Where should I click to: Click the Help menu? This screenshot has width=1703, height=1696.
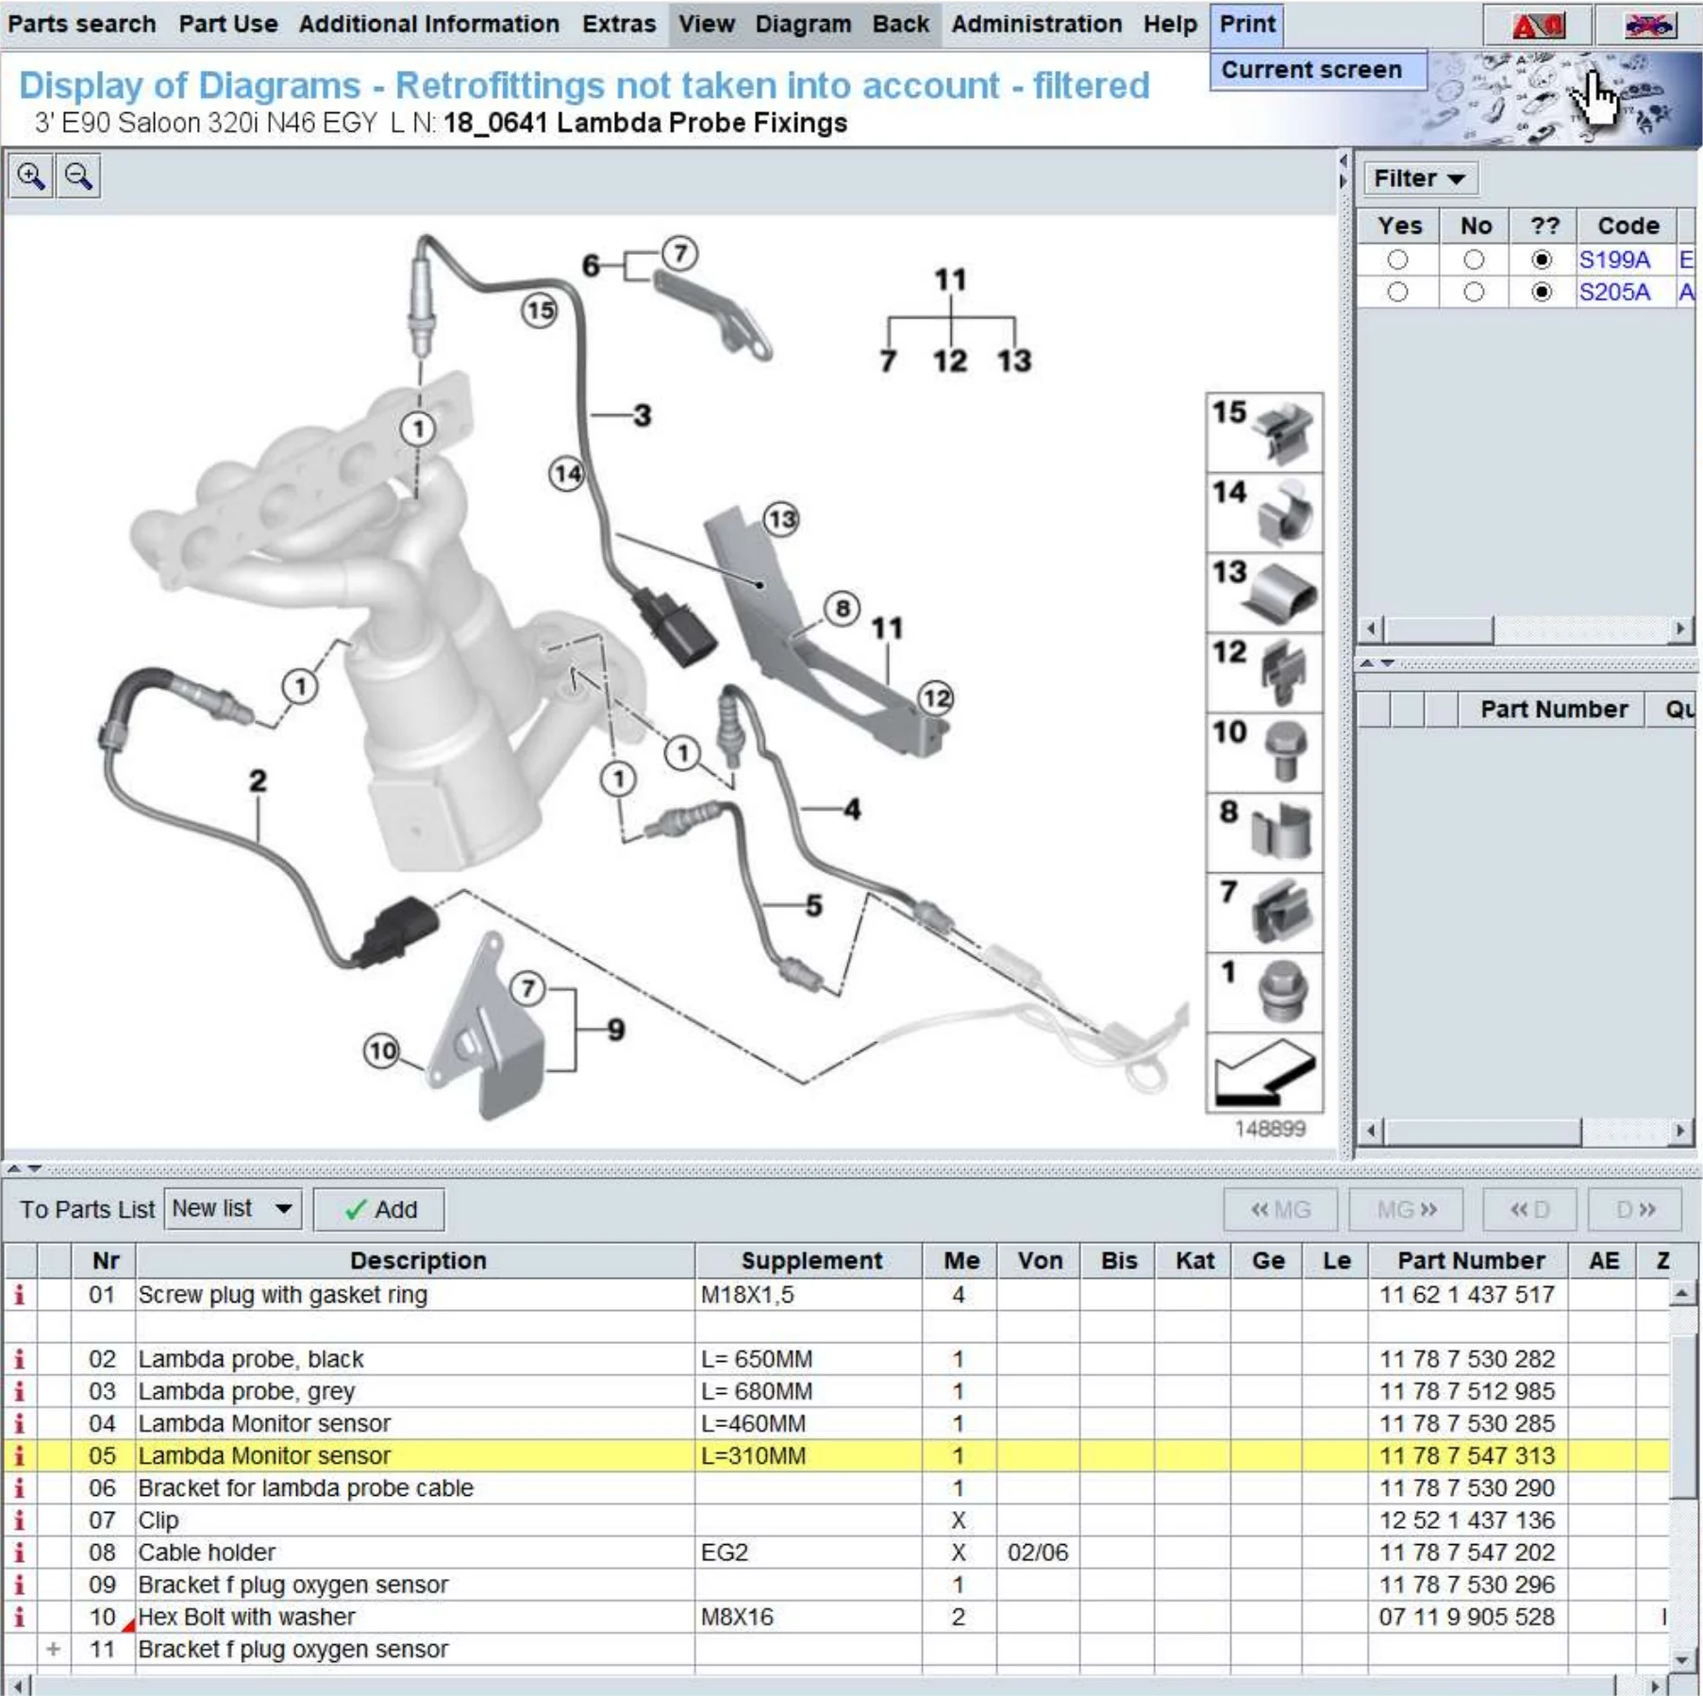[x=1170, y=24]
